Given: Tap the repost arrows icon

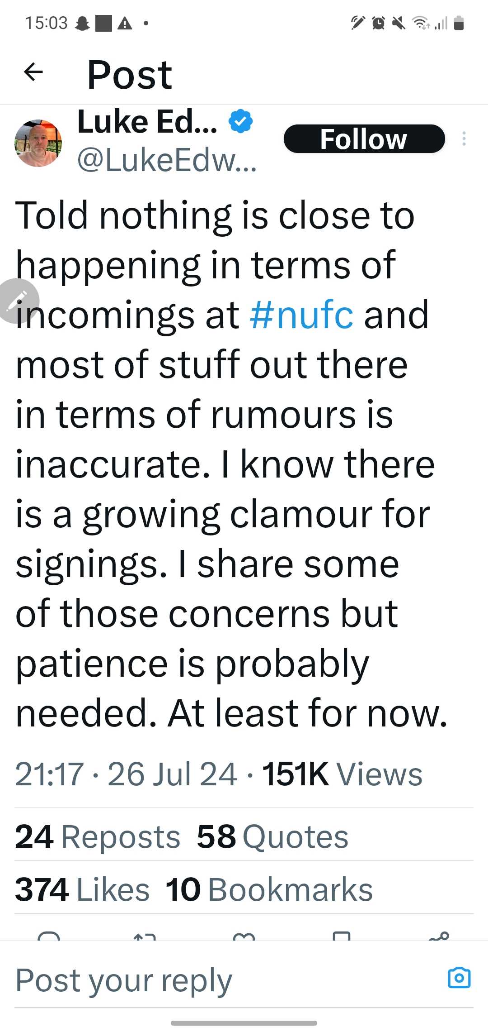Looking at the screenshot, I should click(145, 936).
